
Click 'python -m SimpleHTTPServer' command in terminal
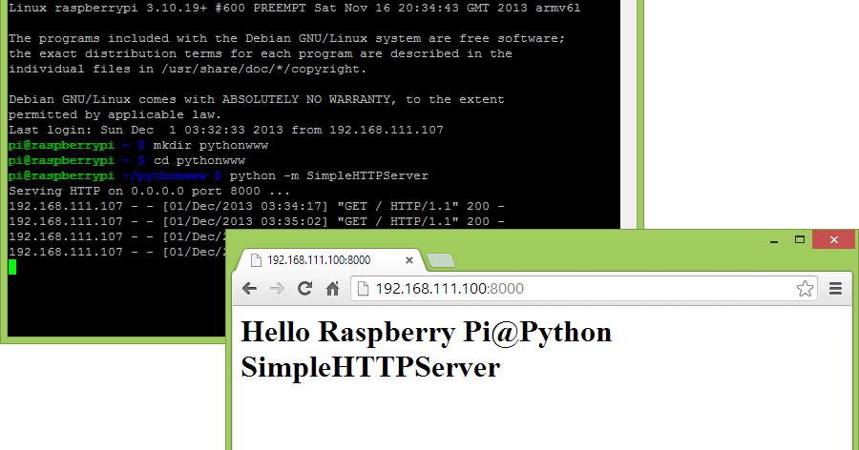pos(328,175)
